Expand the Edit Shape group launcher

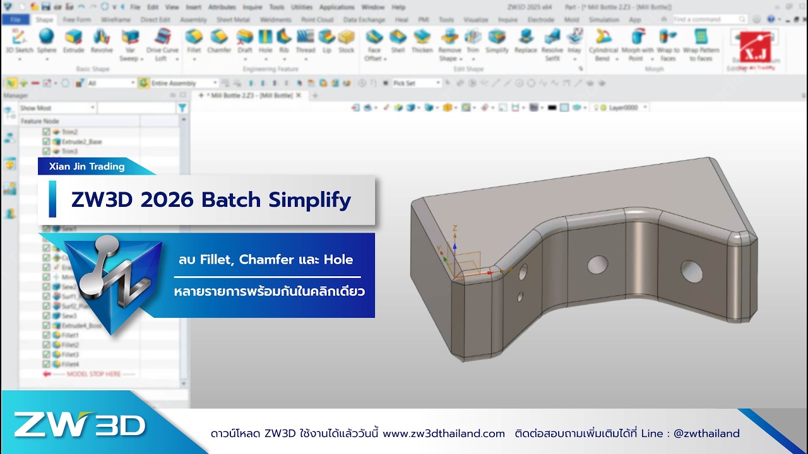point(581,69)
